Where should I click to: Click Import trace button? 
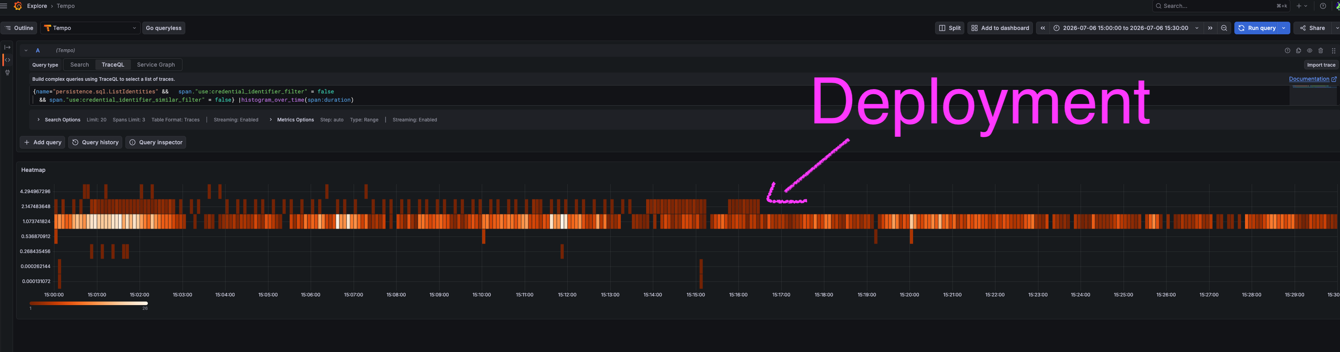pyautogui.click(x=1321, y=65)
